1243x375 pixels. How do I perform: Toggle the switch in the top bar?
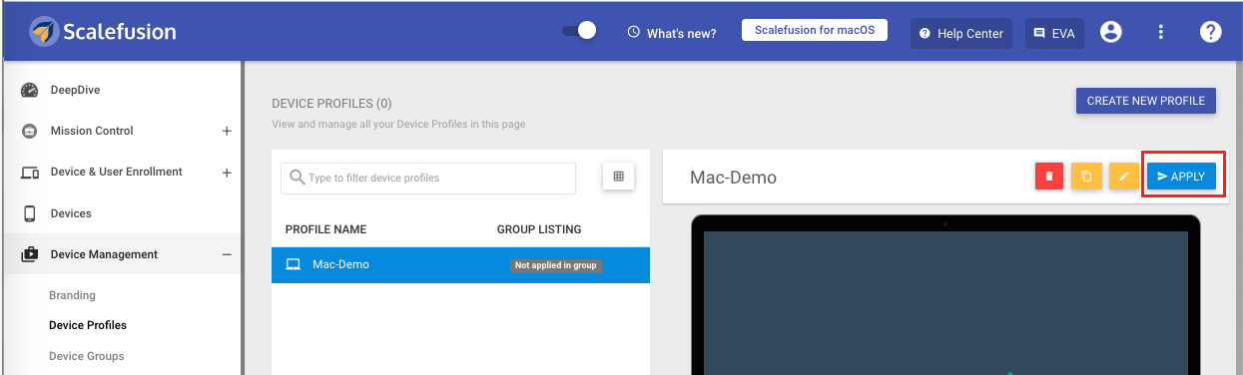(579, 31)
